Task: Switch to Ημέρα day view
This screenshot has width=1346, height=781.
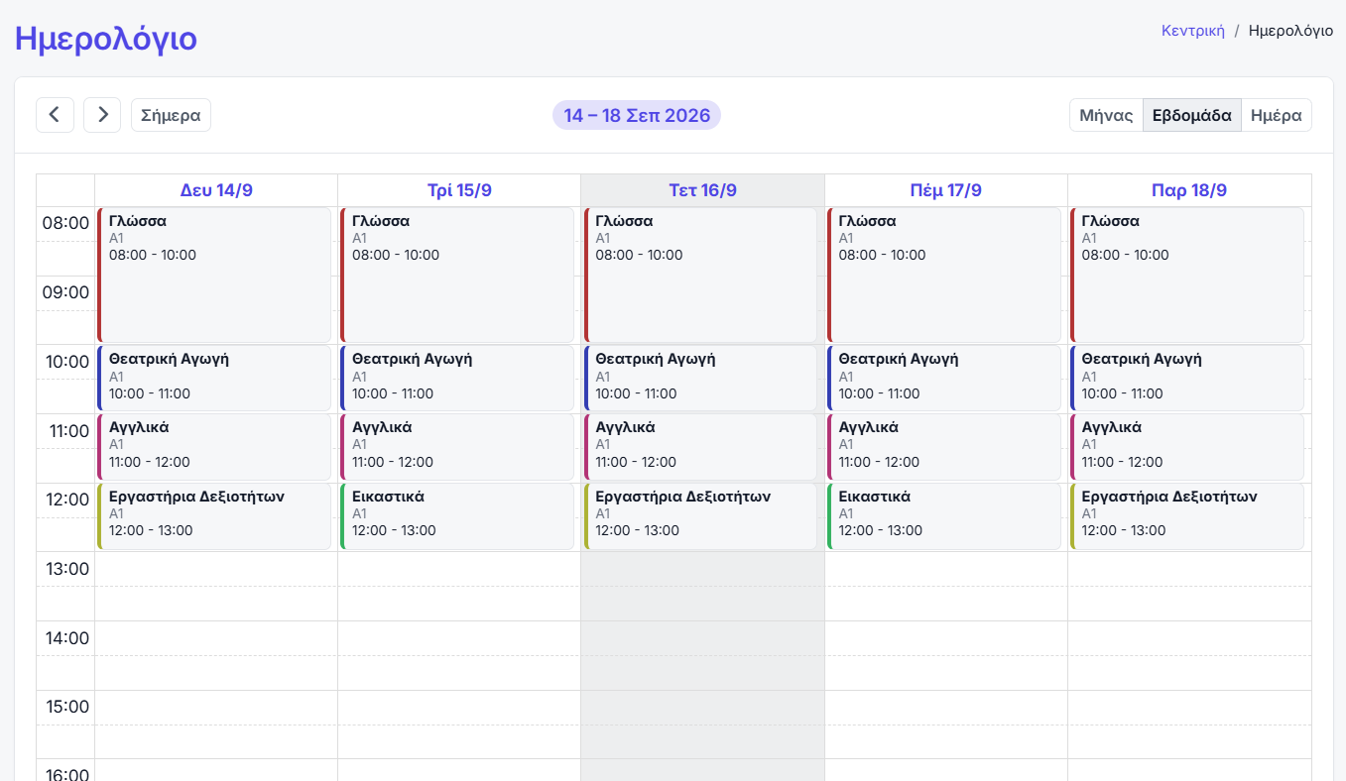Action: click(x=1276, y=115)
